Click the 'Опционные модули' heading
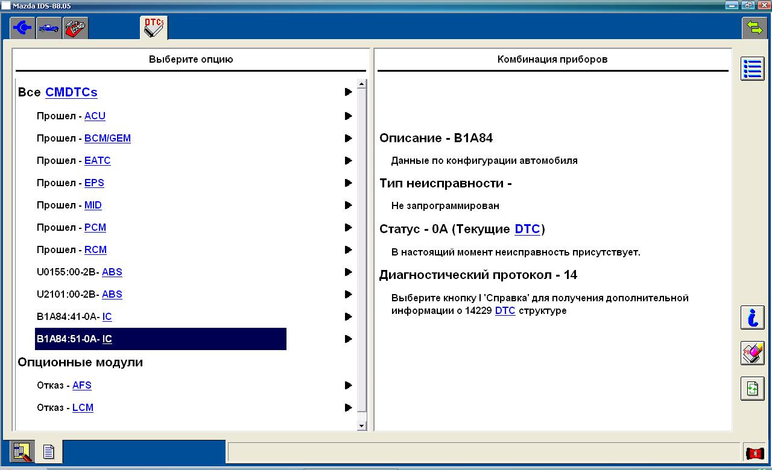 [x=80, y=362]
